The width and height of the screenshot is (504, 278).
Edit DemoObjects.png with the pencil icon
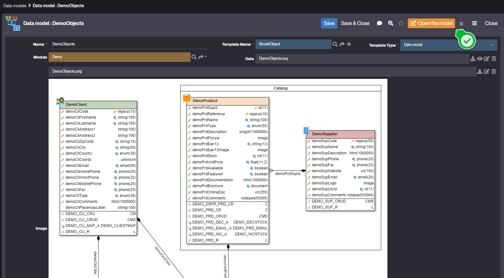tap(487, 71)
